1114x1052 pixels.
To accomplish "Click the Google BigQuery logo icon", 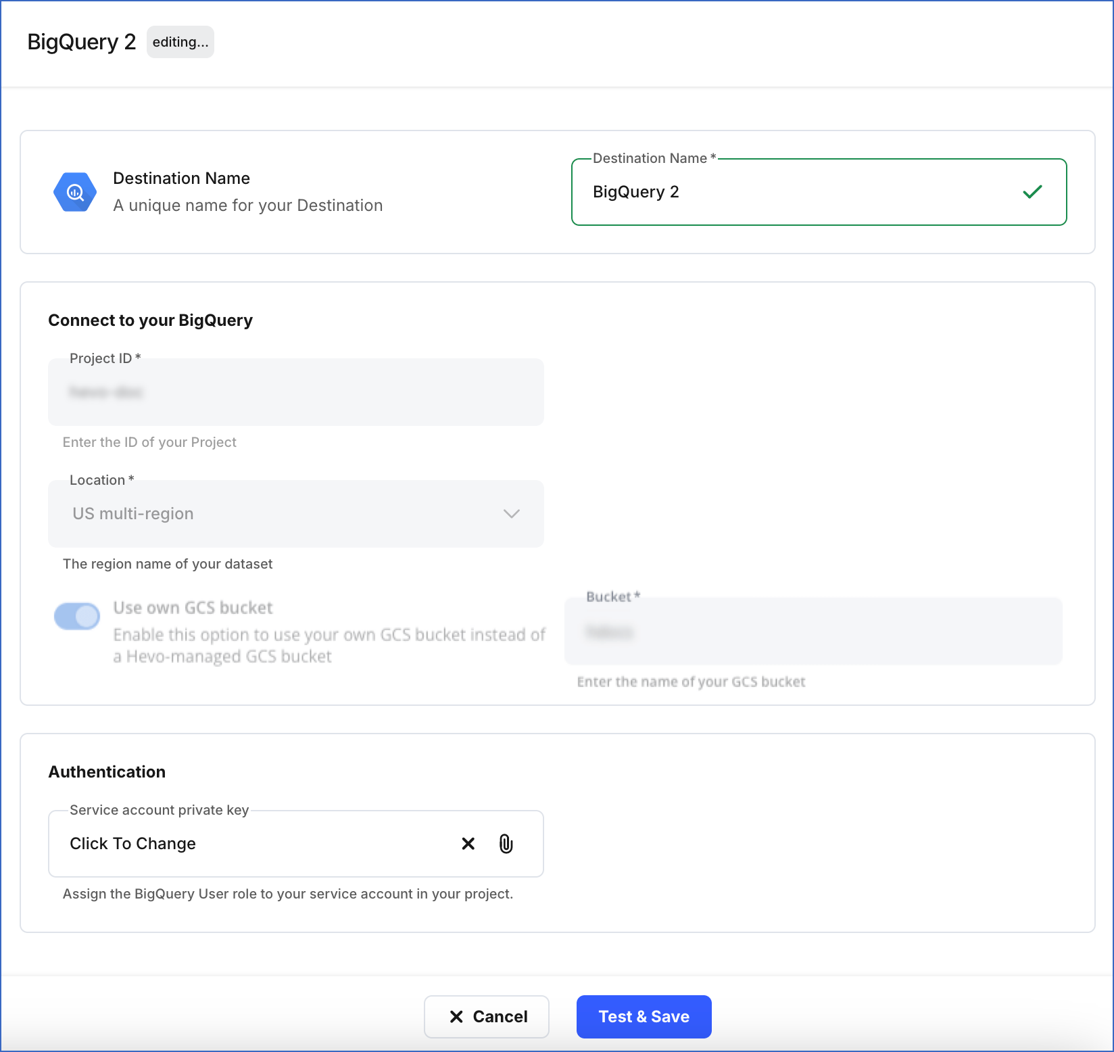I will 74,192.
